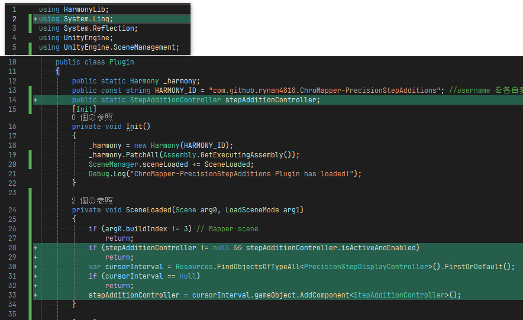Screen dimensions: 523x320
Task: Click the '//username' comment on line 13
Action: (470, 90)
